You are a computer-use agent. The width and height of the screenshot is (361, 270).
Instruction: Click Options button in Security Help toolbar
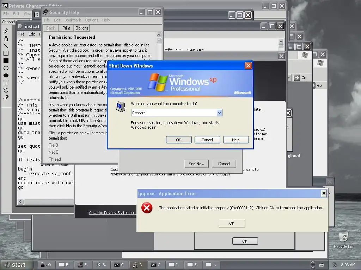point(82,28)
